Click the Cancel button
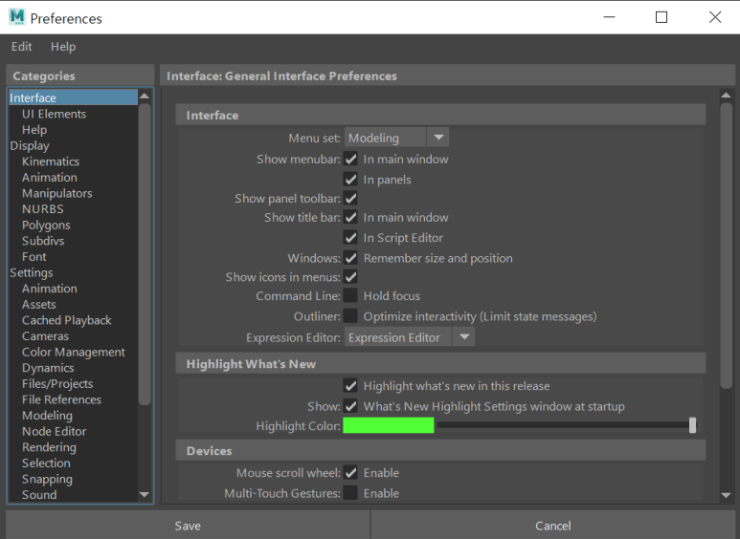The width and height of the screenshot is (740, 539). tap(553, 526)
